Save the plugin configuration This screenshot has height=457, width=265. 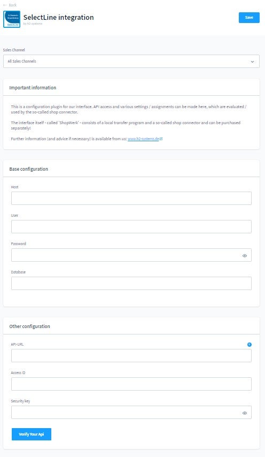click(249, 18)
